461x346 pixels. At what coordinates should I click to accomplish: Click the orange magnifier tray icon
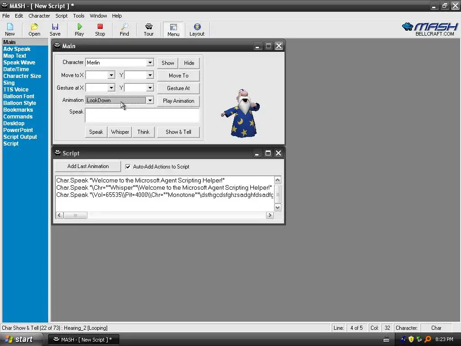point(428,339)
